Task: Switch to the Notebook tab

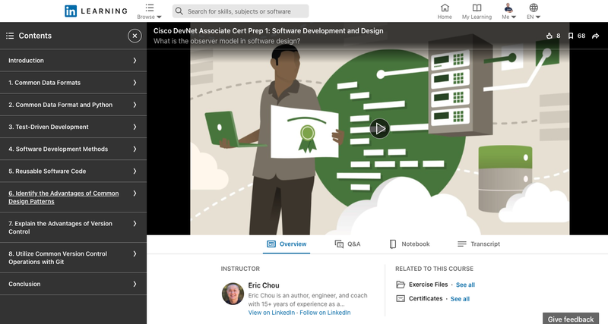Action: (410, 244)
